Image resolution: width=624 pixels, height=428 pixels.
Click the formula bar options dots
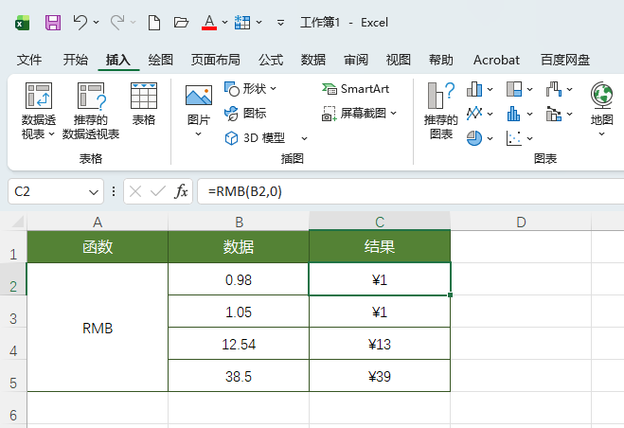(x=114, y=191)
